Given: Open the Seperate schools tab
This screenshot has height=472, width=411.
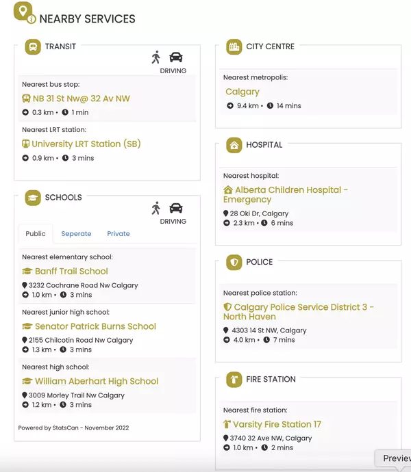Looking at the screenshot, I should coord(76,233).
